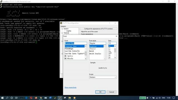Screen dimensions: 178x100
Task: Click the help question mark in PuTTY Reconfiguration
Action: click(109, 23)
